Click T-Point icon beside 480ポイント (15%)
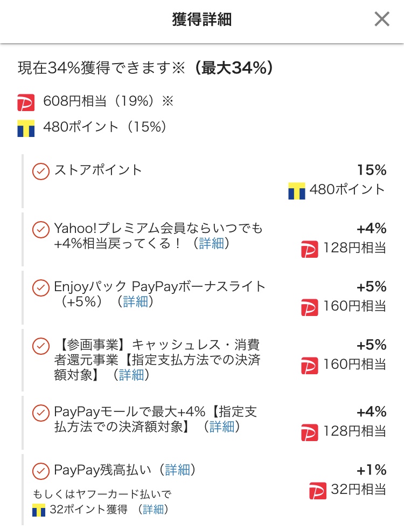Screen dimensions: 404x529 pos(26,128)
